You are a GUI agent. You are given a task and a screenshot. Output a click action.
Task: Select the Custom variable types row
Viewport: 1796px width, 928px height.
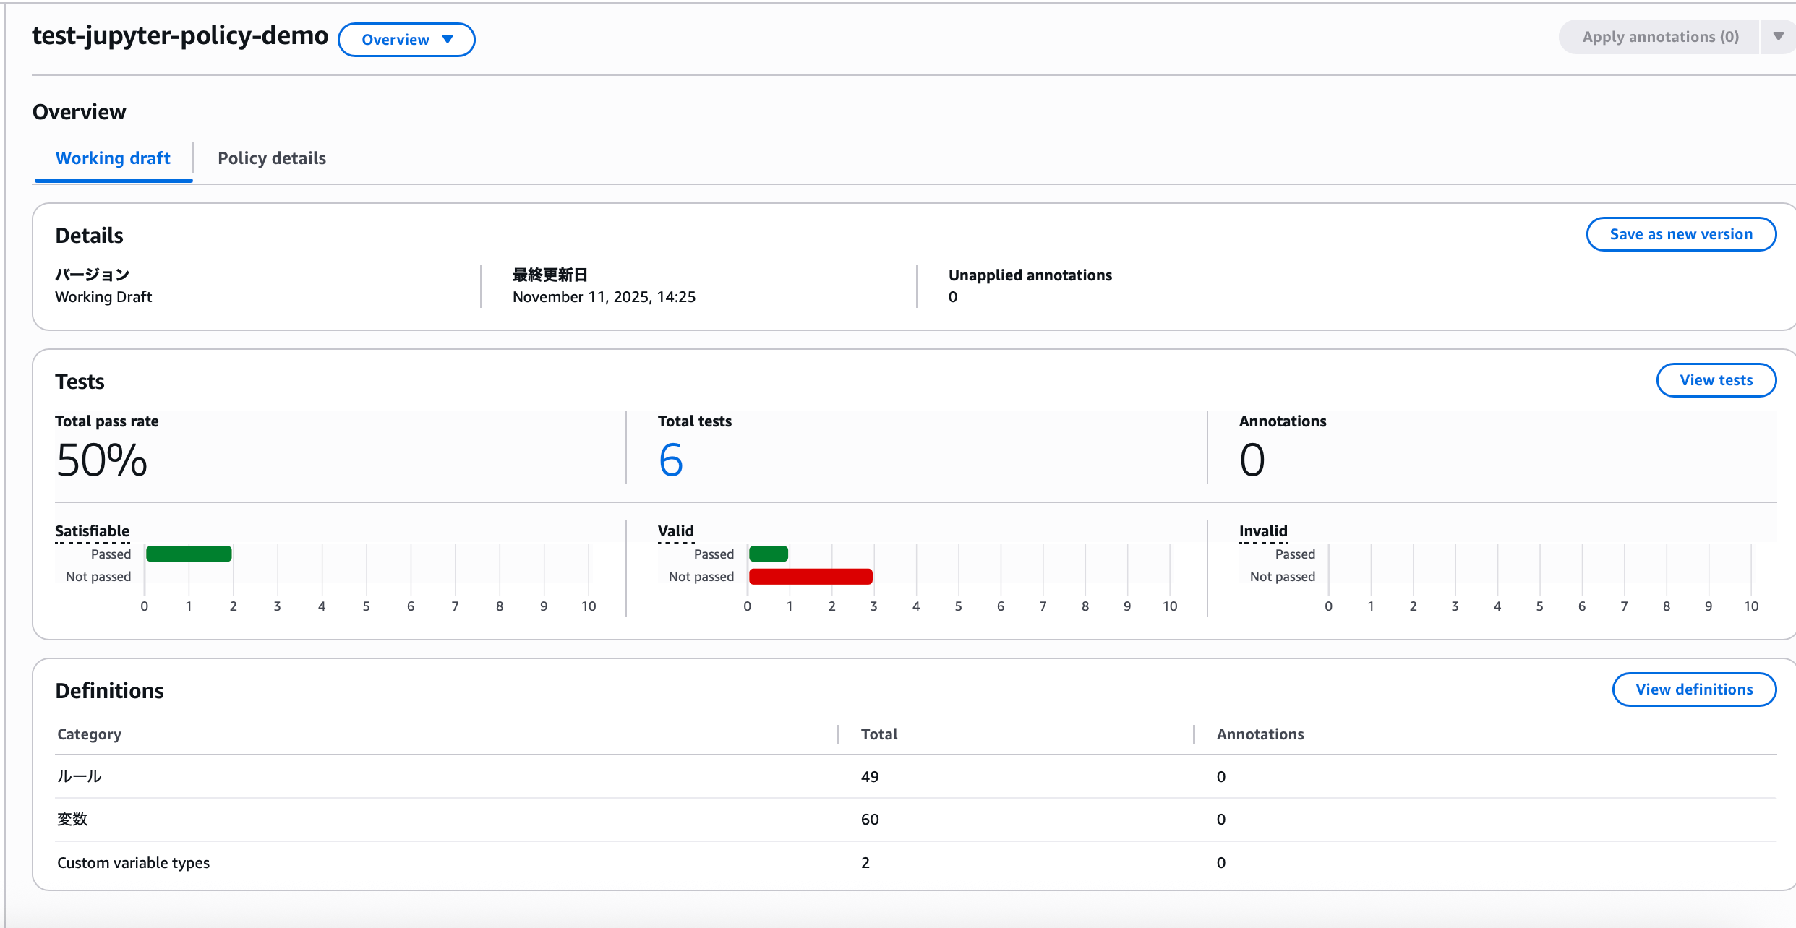click(x=134, y=863)
